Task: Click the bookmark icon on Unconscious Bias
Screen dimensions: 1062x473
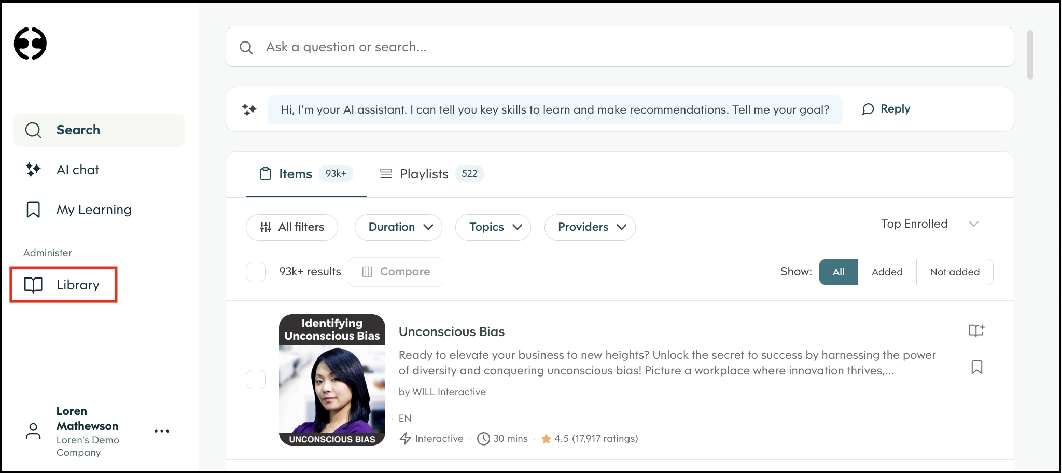Action: click(977, 367)
